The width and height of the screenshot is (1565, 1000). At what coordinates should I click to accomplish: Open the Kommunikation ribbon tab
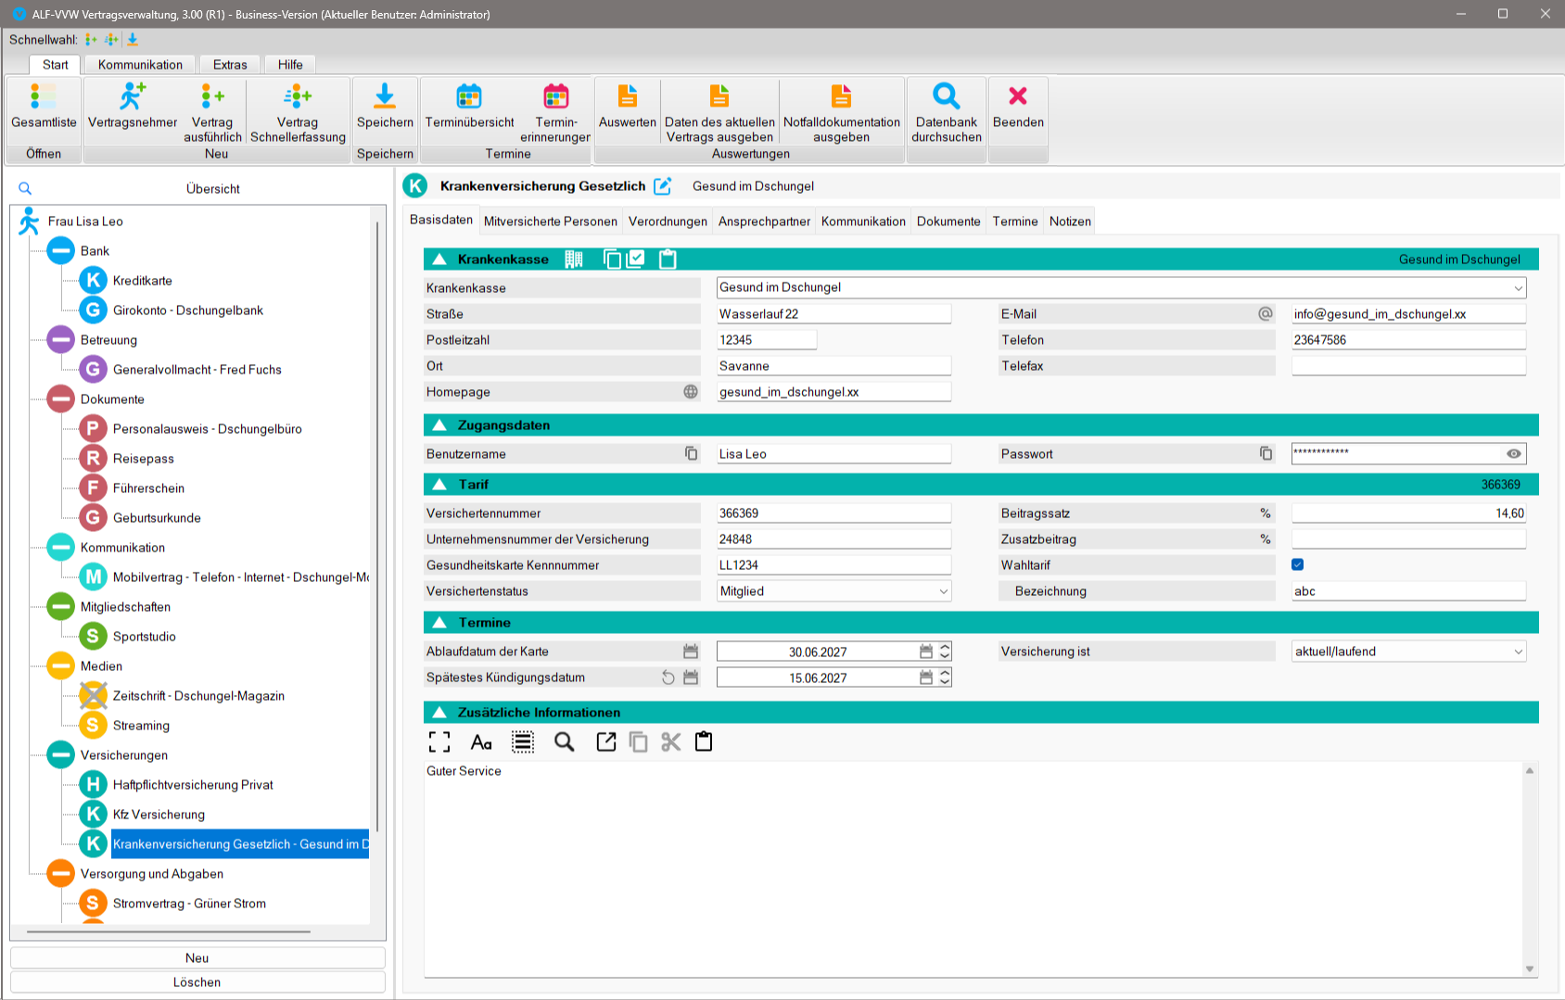[140, 65]
